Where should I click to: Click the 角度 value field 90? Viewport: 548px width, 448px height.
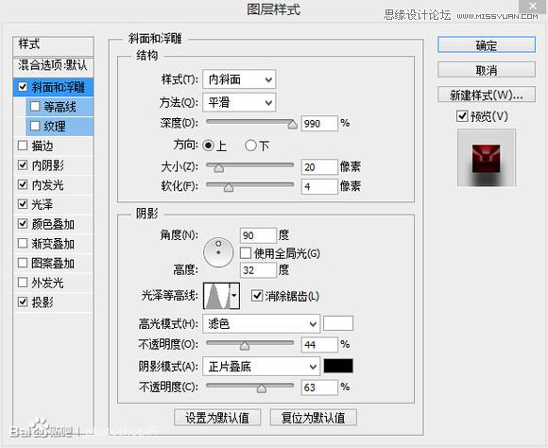pos(258,235)
